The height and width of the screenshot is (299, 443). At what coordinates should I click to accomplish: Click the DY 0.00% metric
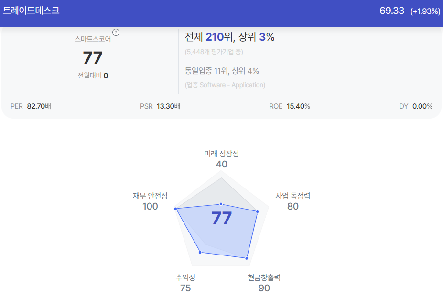pos(416,106)
